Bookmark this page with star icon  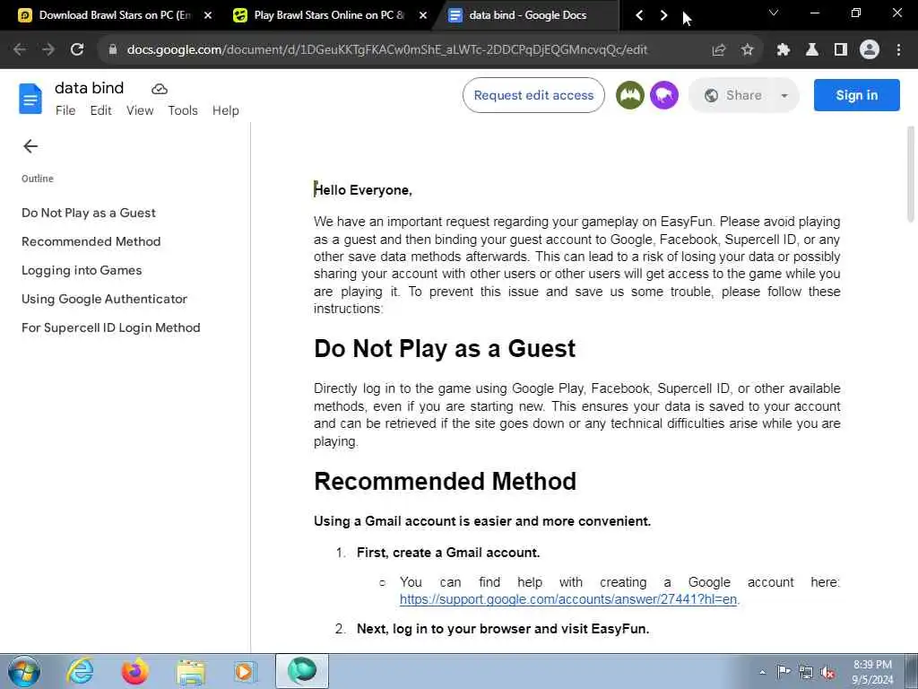pyautogui.click(x=747, y=50)
